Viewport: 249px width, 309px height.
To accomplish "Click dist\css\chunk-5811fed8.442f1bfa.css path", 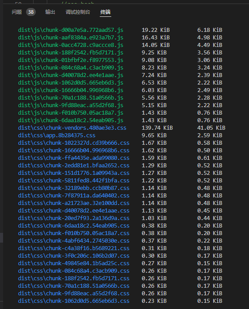I will tap(74, 181).
